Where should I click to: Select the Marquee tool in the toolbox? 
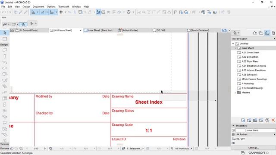(5, 39)
